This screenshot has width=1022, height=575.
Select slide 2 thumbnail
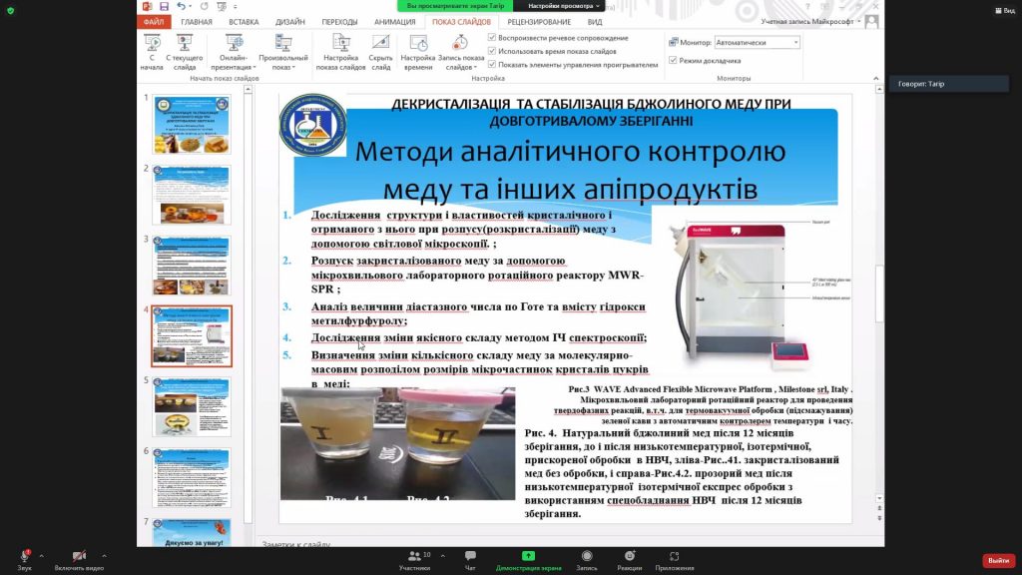(x=192, y=195)
